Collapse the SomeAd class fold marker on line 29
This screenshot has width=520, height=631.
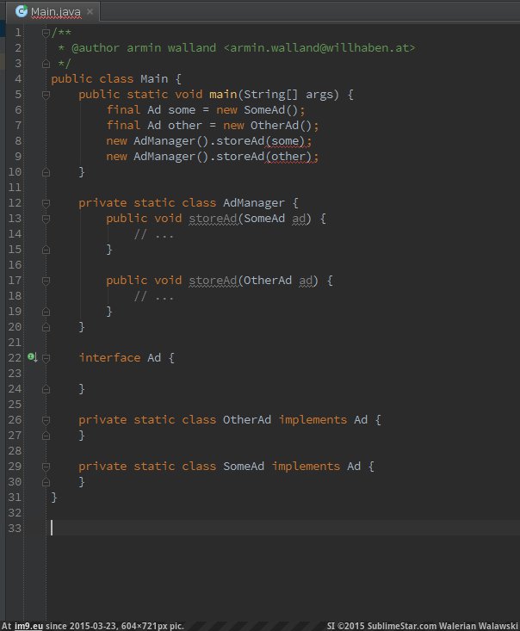click(46, 466)
